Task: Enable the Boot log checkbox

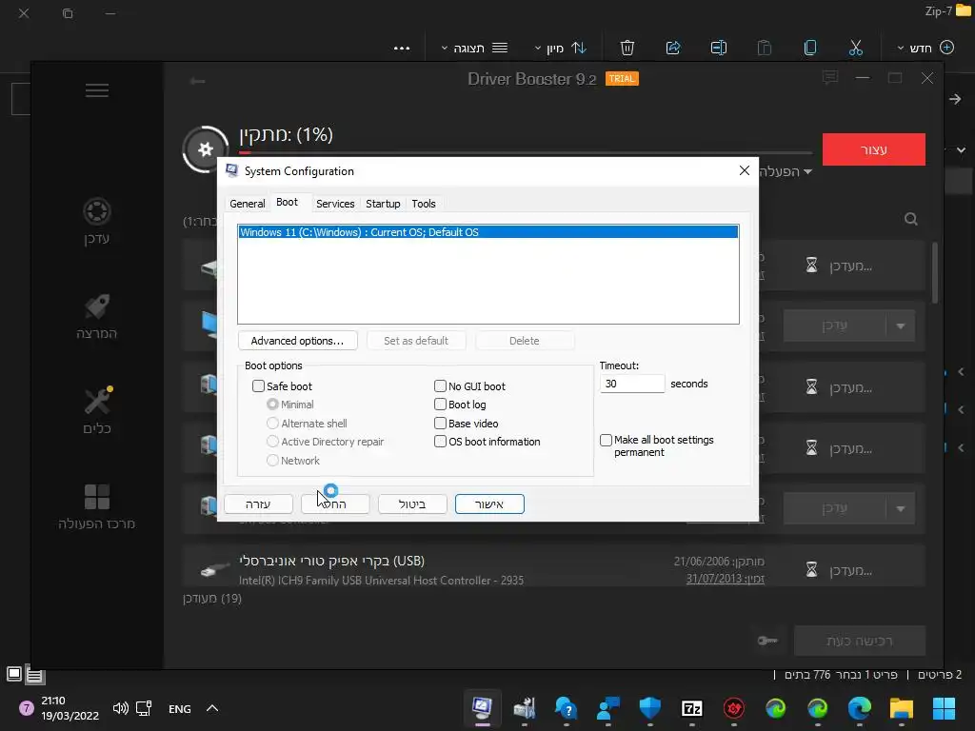Action: [440, 405]
